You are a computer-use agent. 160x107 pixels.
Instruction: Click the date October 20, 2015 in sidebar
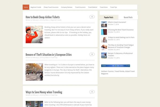(x=114, y=49)
